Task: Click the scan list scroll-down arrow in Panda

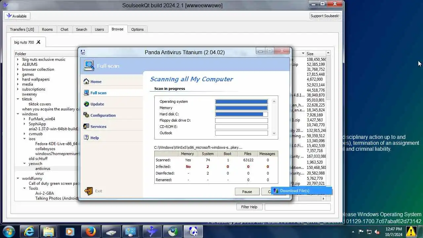Action: [274, 133]
